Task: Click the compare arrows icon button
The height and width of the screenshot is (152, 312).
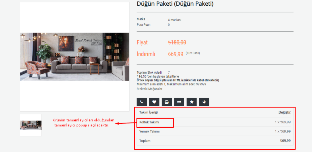Action: tap(179, 102)
